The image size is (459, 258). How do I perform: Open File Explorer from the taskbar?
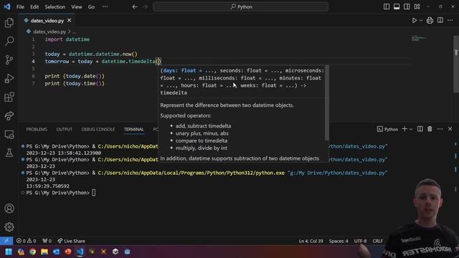coord(44,252)
